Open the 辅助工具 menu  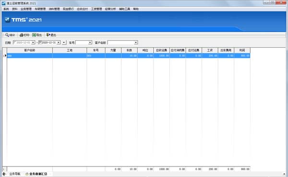pos(124,9)
